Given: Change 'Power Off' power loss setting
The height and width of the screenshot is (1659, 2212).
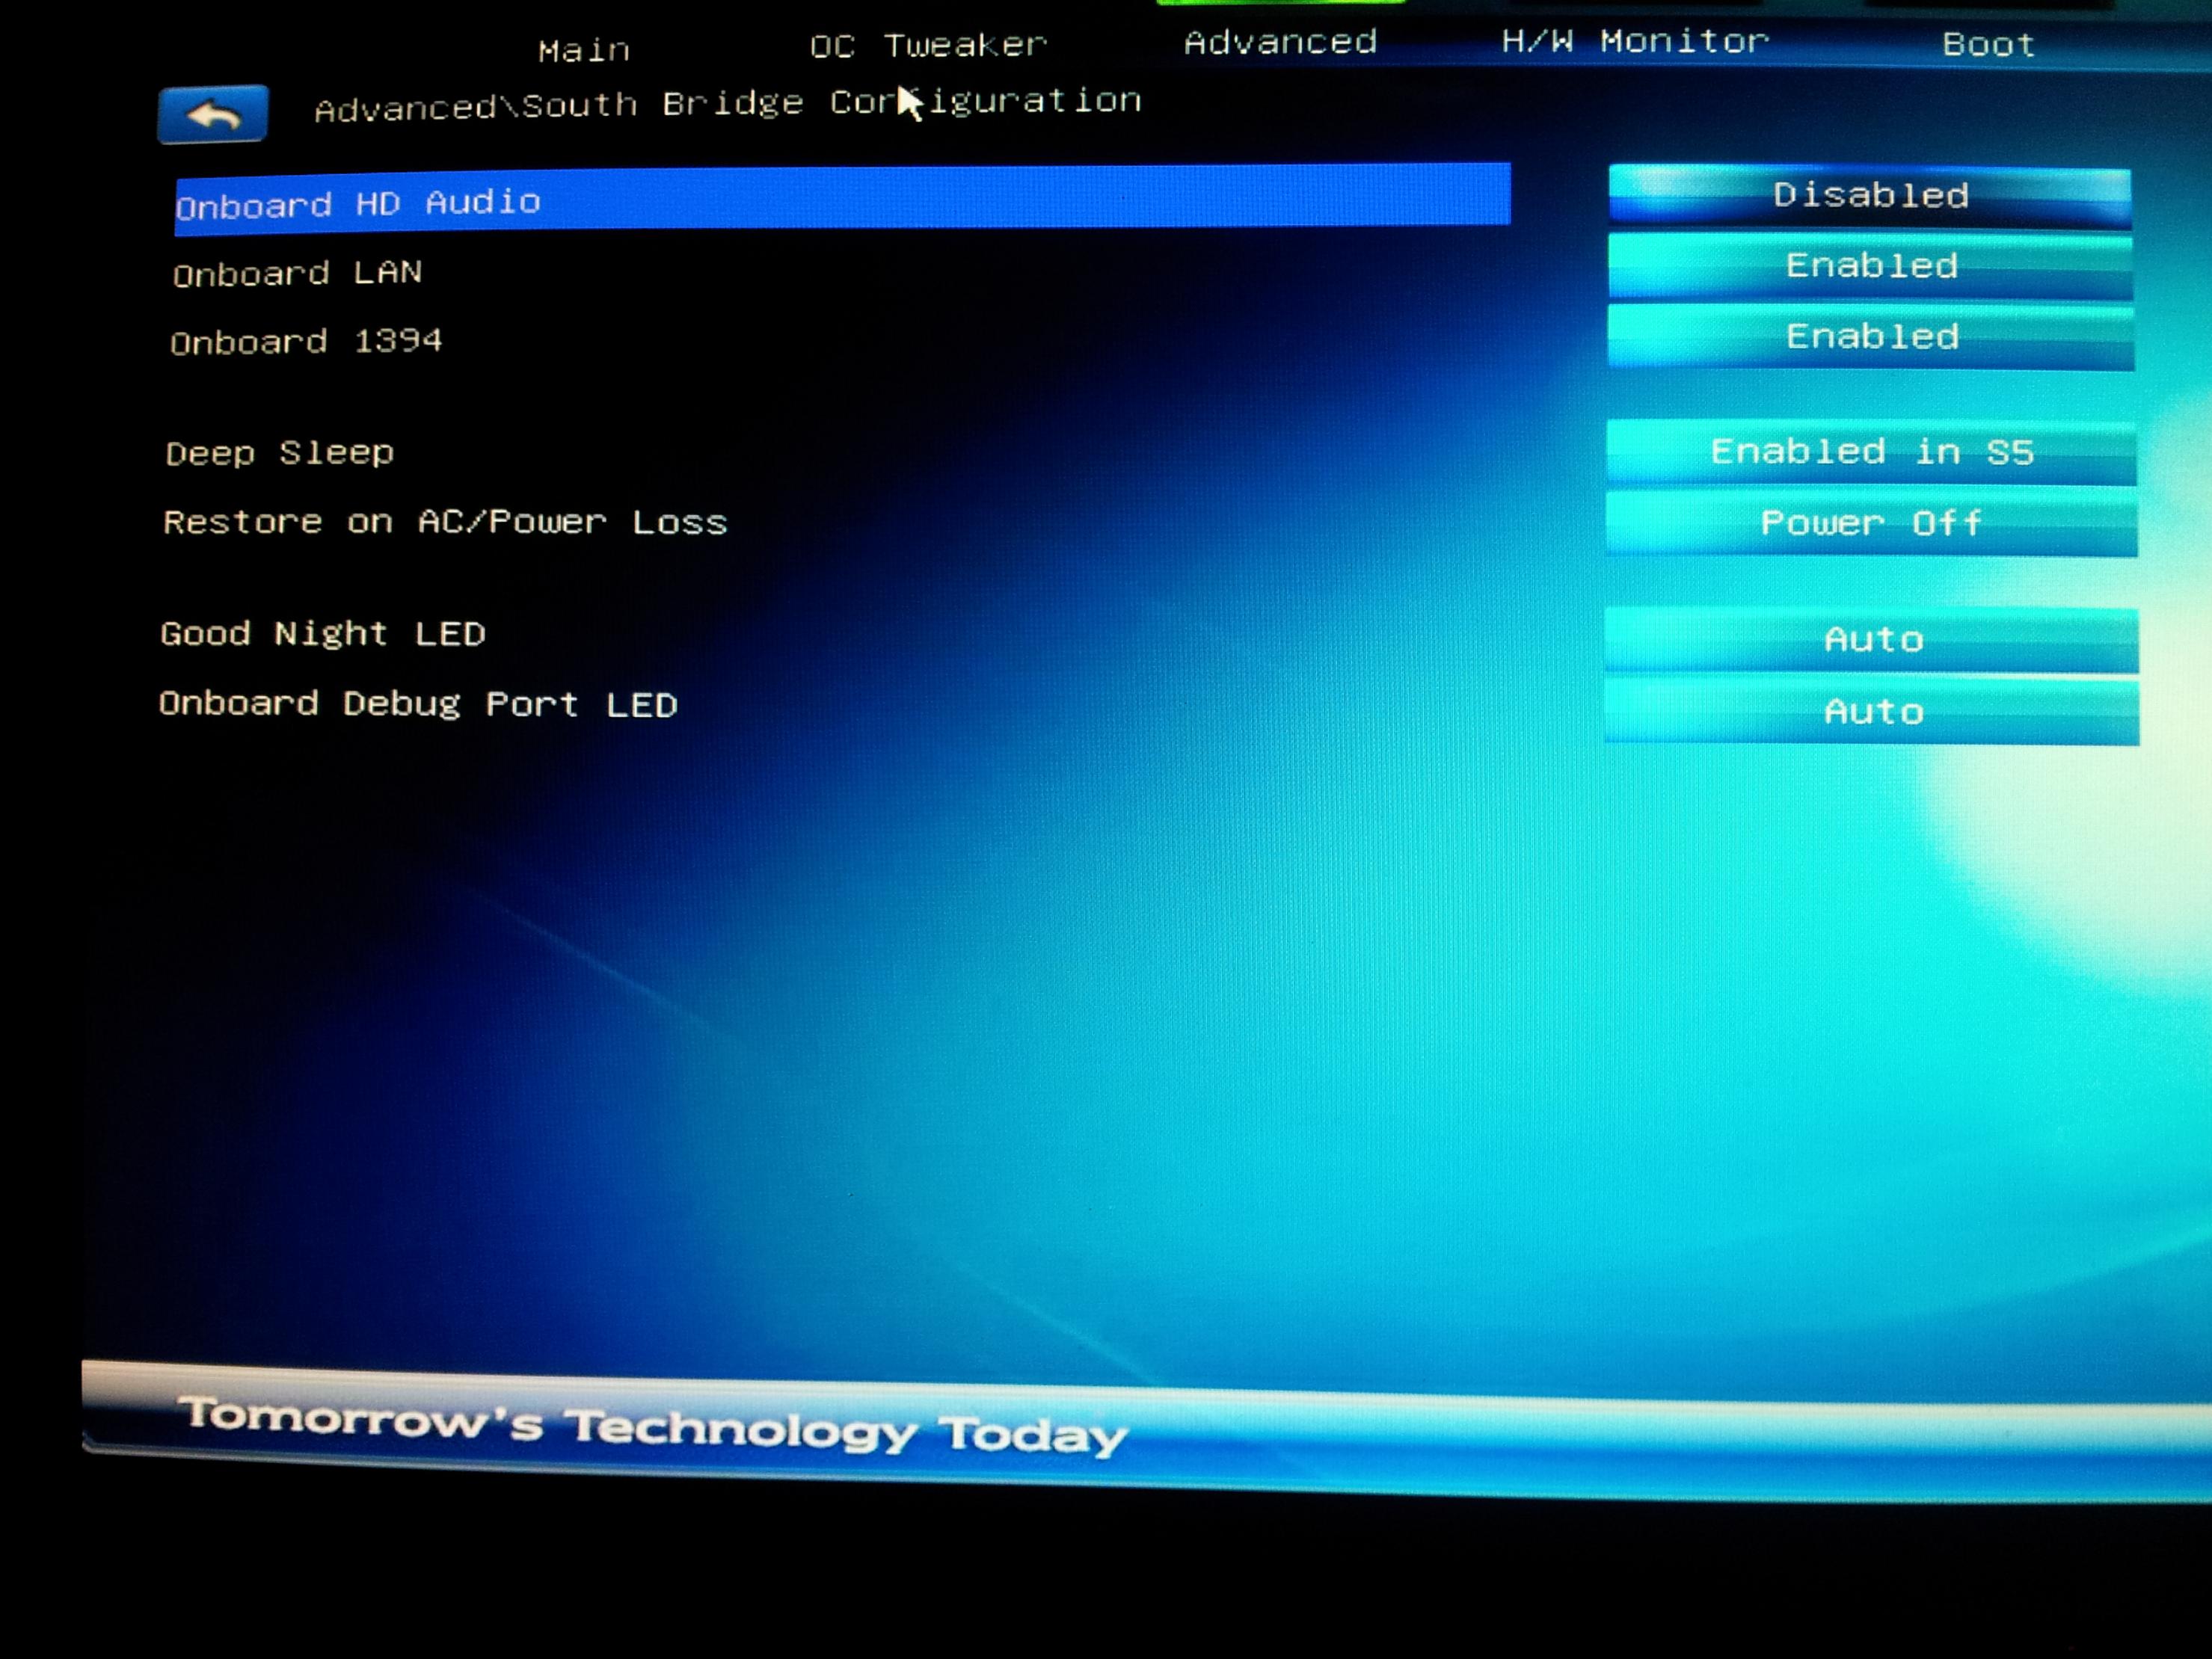Looking at the screenshot, I should click(1871, 523).
